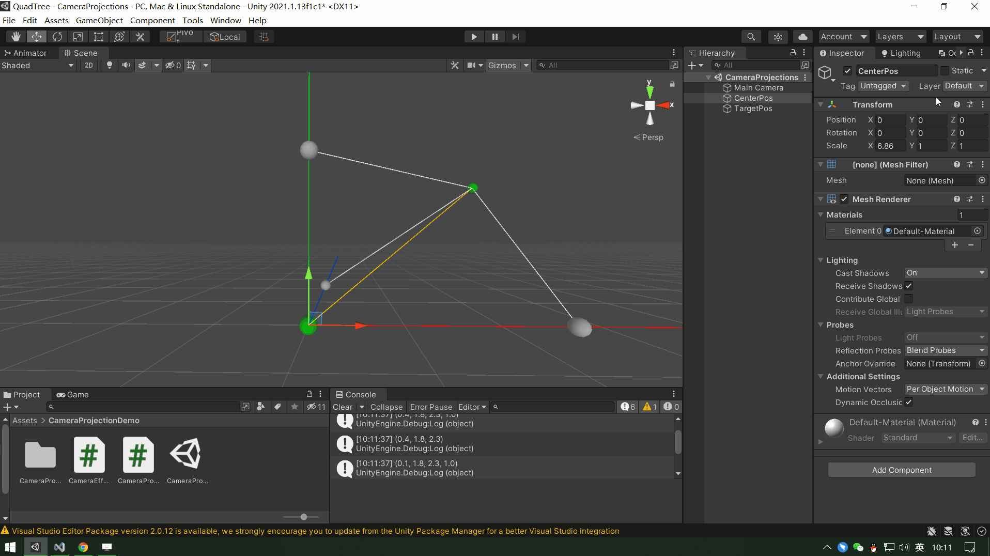Switch to the Animator tab
This screenshot has height=556, width=990.
point(25,53)
